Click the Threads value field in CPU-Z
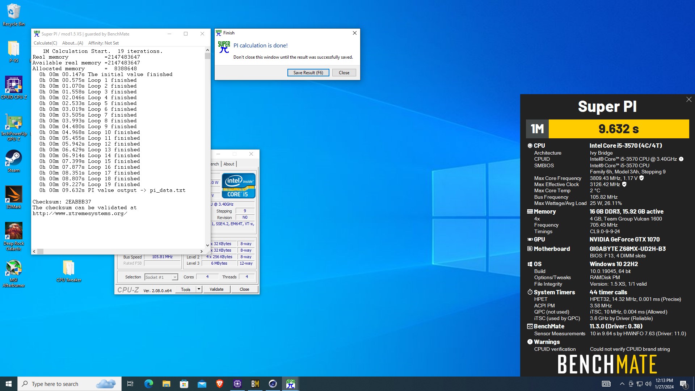Image resolution: width=695 pixels, height=391 pixels. coord(247,277)
